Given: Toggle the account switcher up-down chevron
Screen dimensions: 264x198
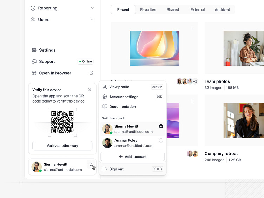Looking at the screenshot, I should [x=91, y=164].
